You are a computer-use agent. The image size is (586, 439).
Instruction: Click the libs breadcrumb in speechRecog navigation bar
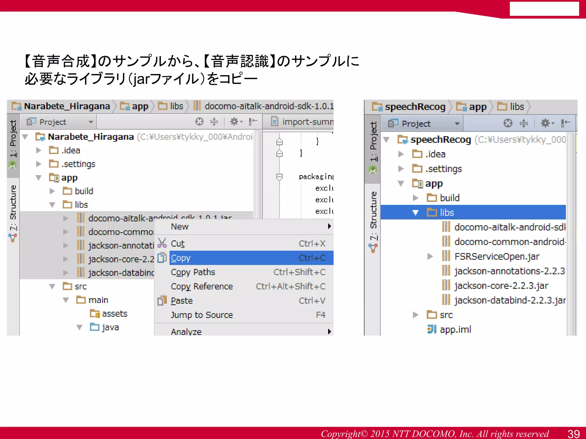tap(511, 107)
